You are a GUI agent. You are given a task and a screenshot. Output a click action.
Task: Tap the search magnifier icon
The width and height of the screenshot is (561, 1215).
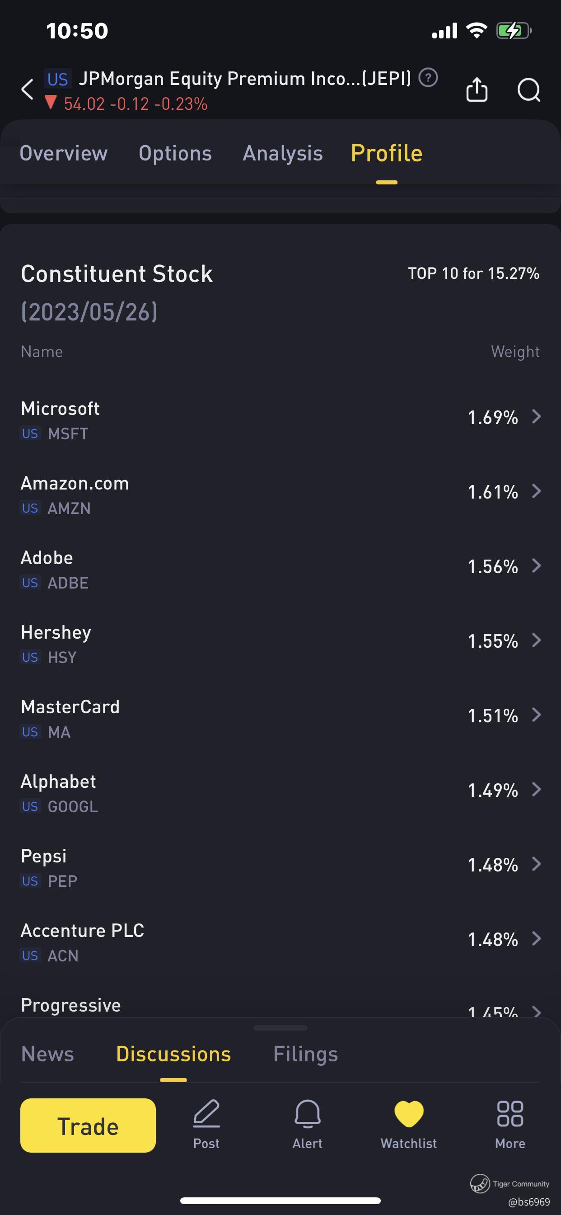click(528, 89)
